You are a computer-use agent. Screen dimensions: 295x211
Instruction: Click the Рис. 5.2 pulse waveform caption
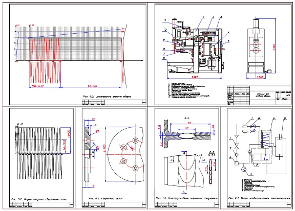[x=39, y=199]
